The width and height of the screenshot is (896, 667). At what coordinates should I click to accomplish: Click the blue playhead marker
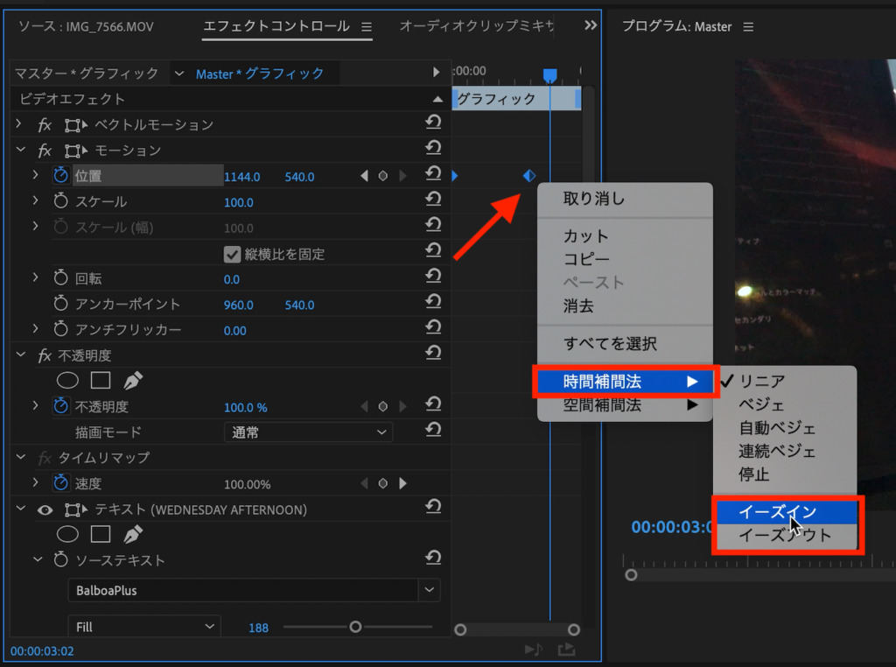pos(549,75)
